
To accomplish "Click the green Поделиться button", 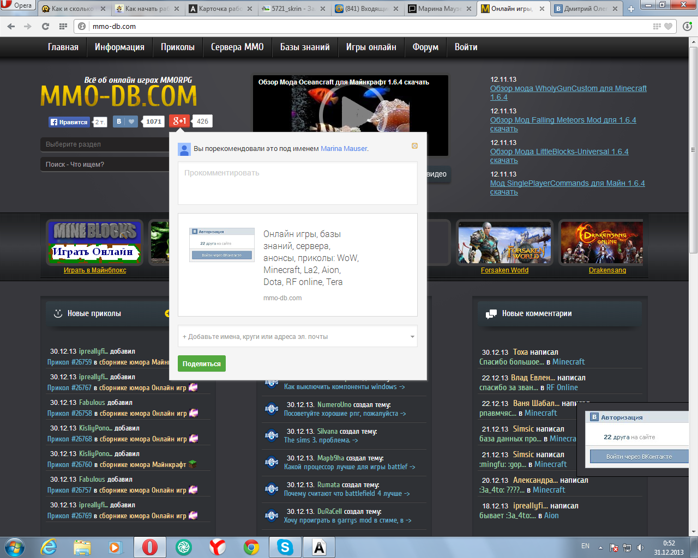I will tap(202, 363).
